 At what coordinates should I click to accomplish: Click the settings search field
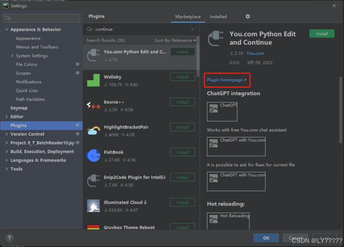point(41,18)
